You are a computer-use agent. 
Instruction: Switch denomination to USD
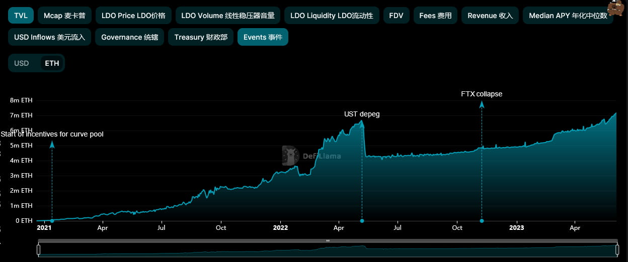click(x=22, y=63)
